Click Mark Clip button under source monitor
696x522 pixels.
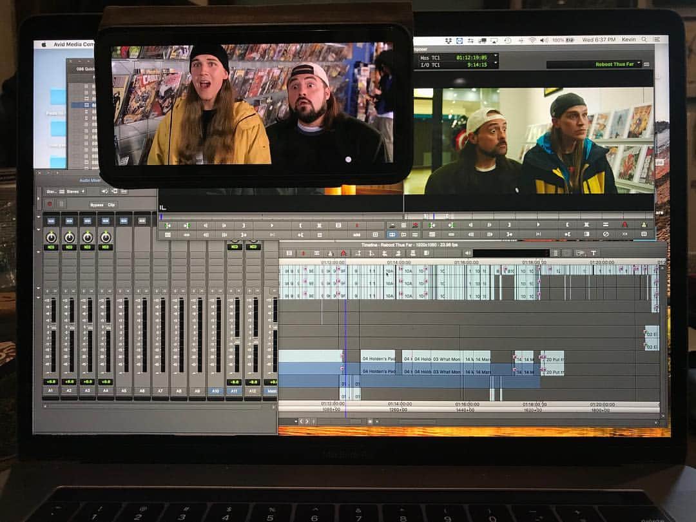click(319, 226)
